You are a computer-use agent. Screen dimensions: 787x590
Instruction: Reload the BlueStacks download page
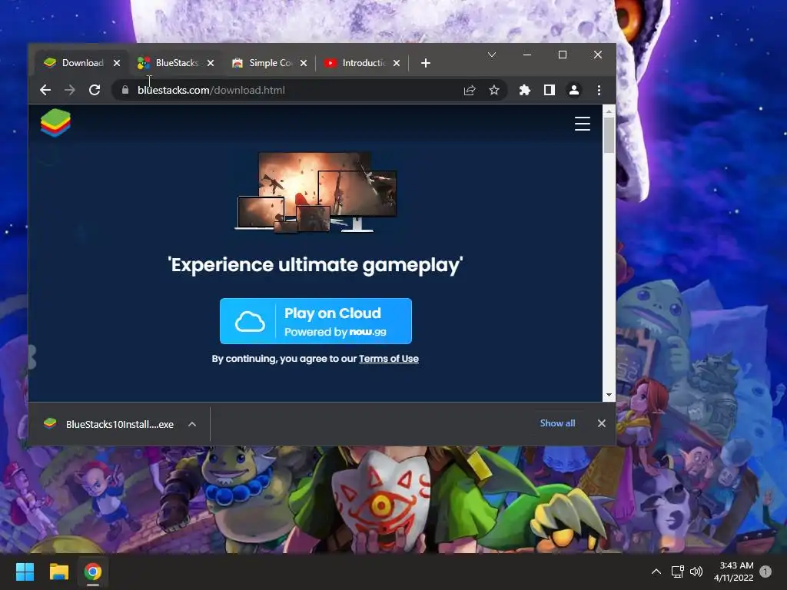95,90
